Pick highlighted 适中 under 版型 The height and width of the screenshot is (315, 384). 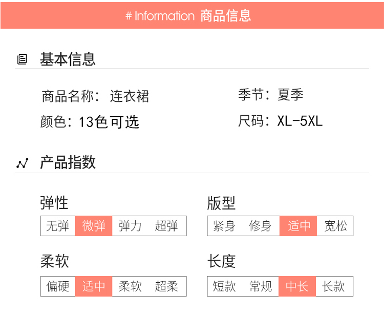pyautogui.click(x=298, y=226)
